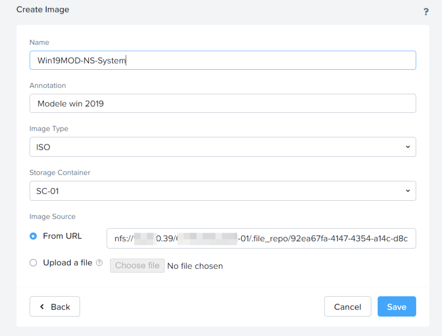The width and height of the screenshot is (442, 336).
Task: Click the help question mark icon
Action: pos(426,12)
